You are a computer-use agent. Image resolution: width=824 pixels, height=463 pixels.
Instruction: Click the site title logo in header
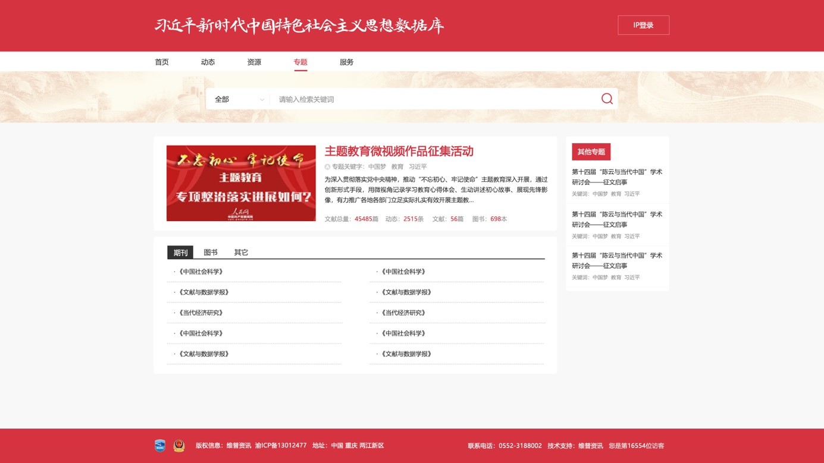[299, 26]
